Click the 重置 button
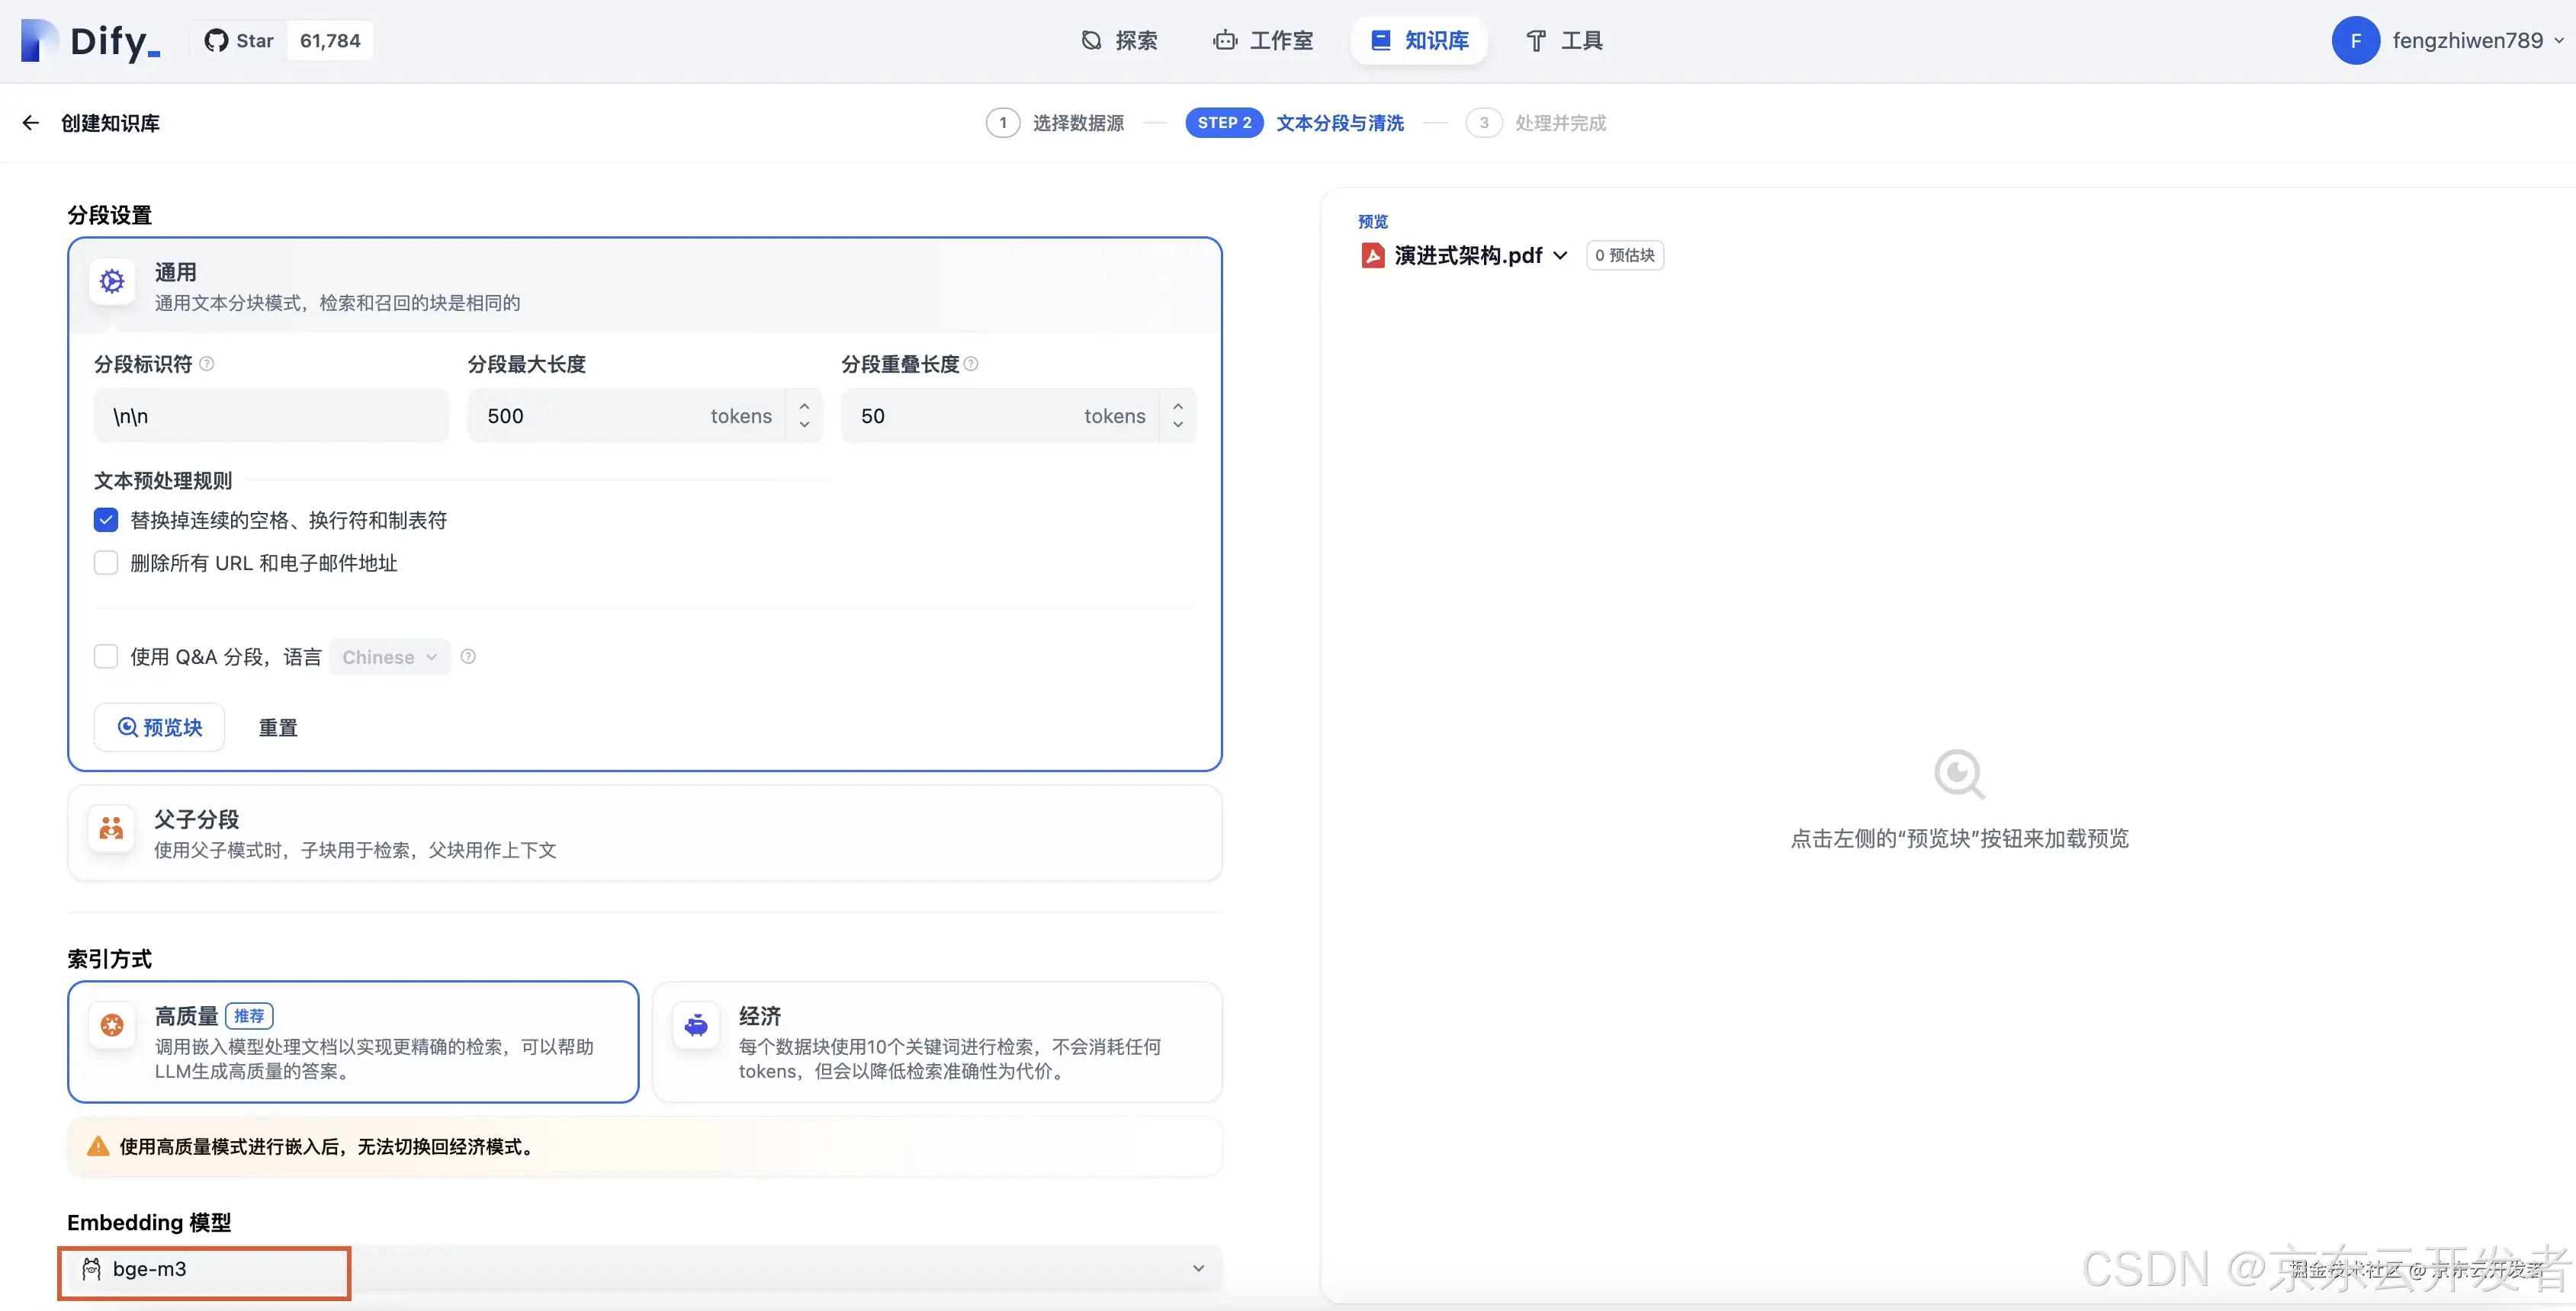2576x1311 pixels. pyautogui.click(x=278, y=729)
